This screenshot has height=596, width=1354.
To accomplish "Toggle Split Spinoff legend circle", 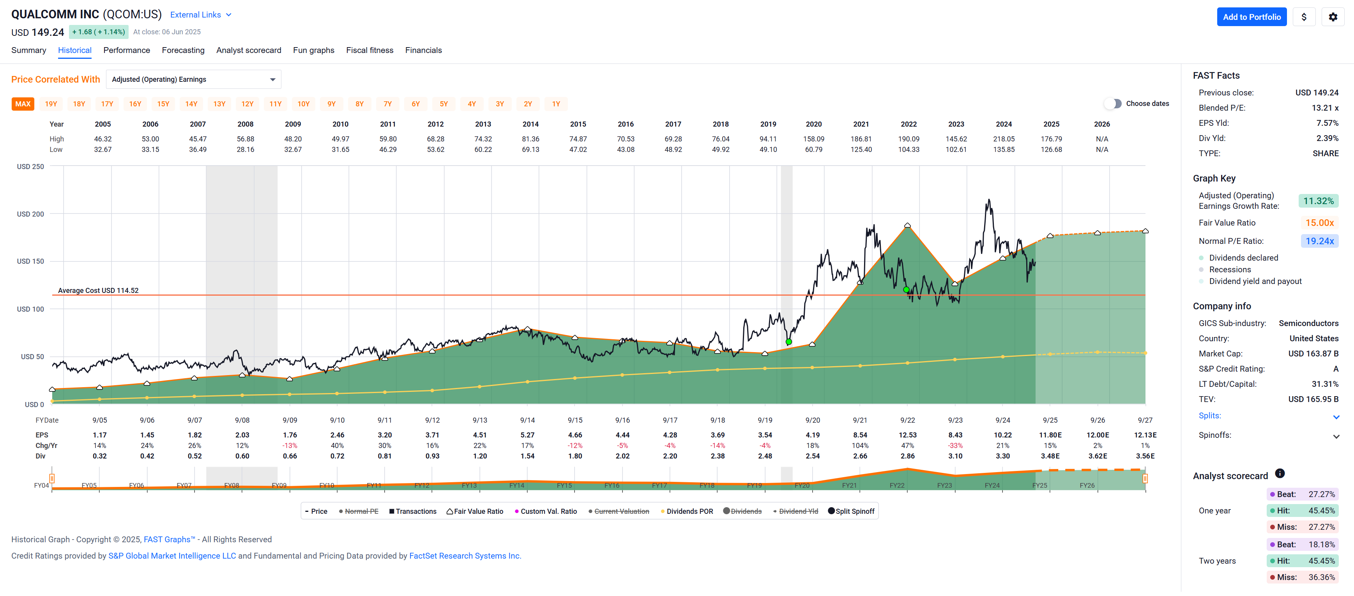I will (x=831, y=511).
